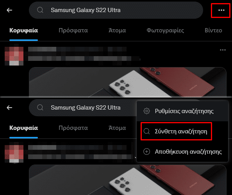Click the magnifier icon in the lower search field
The width and height of the screenshot is (232, 195).
(40, 108)
